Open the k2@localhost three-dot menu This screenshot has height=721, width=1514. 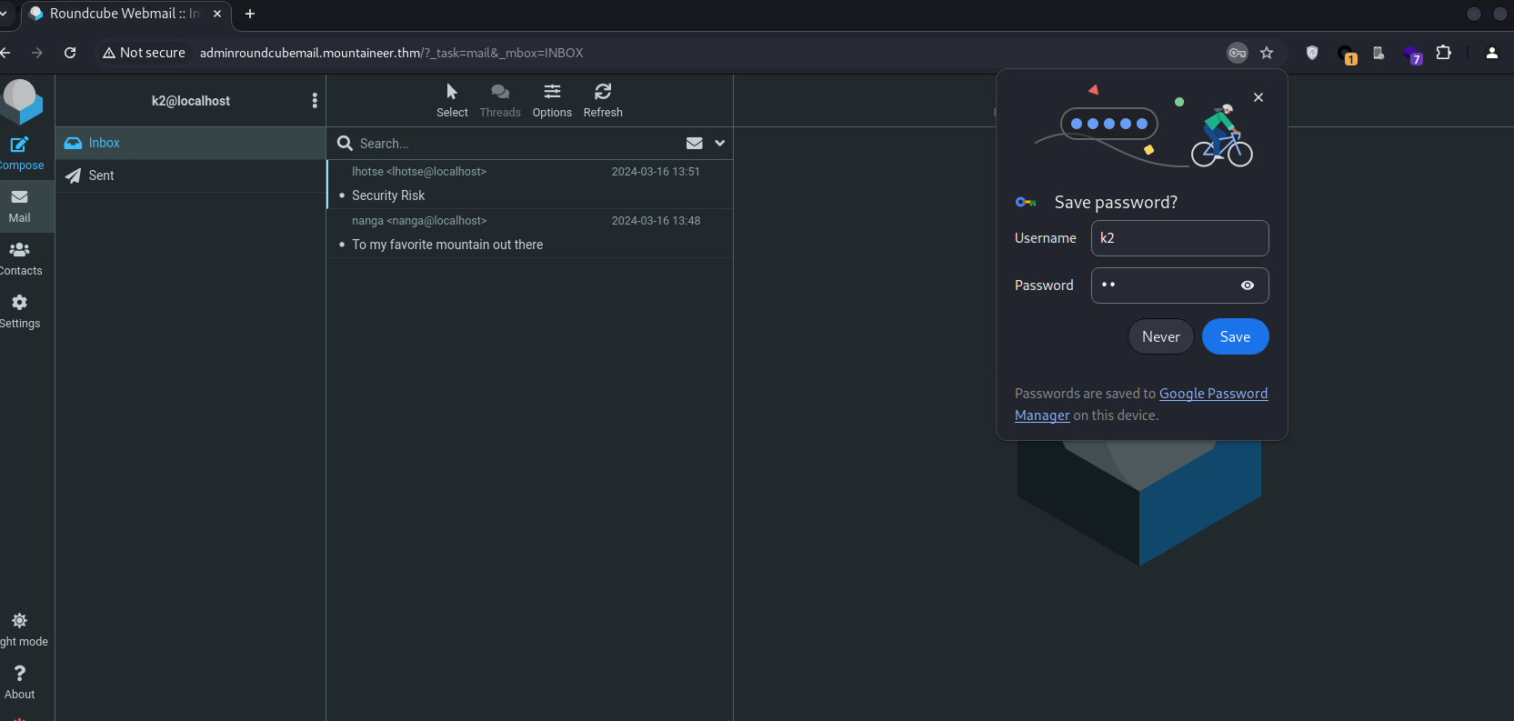[x=315, y=101]
